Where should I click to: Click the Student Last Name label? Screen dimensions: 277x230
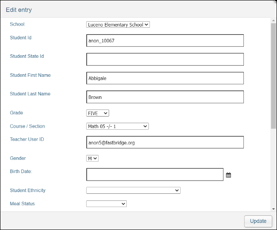[30, 94]
